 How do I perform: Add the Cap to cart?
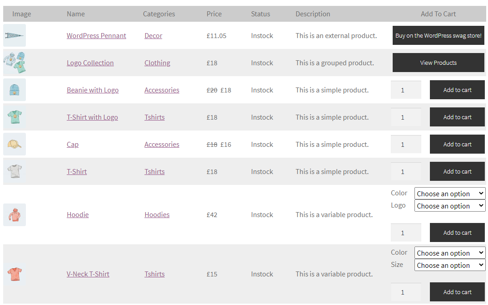pyautogui.click(x=457, y=144)
